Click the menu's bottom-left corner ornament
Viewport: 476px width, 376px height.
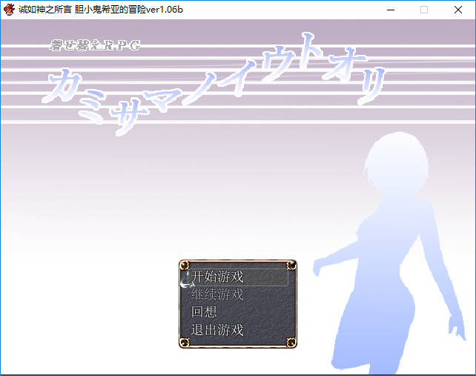pos(185,342)
